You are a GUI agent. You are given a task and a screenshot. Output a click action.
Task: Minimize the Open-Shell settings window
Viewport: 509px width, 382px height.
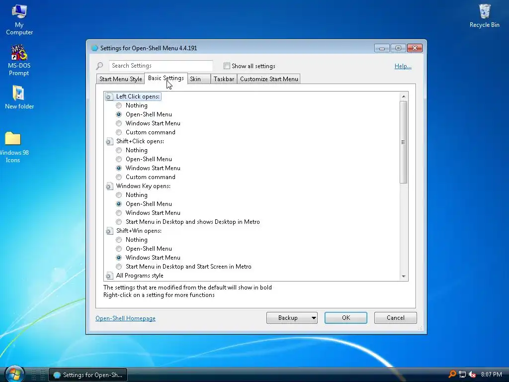[382, 48]
